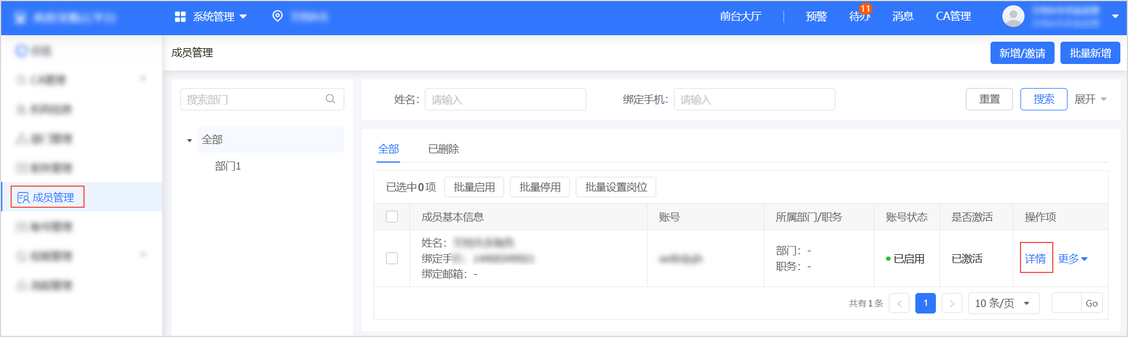Go to next page arrow
This screenshot has width=1128, height=337.
(952, 304)
